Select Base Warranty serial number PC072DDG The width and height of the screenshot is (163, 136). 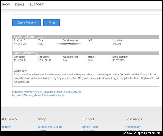tap(118, 61)
